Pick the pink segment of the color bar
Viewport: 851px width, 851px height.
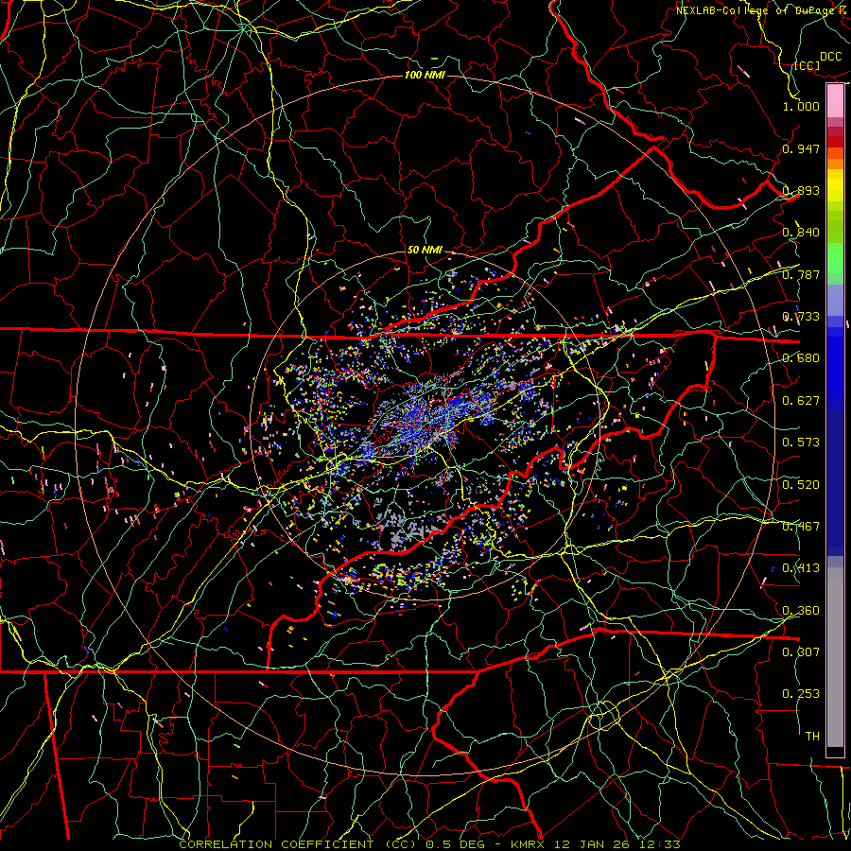(x=835, y=101)
